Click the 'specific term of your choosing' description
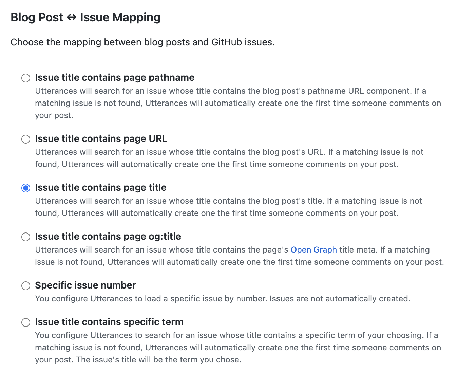 tap(238, 348)
